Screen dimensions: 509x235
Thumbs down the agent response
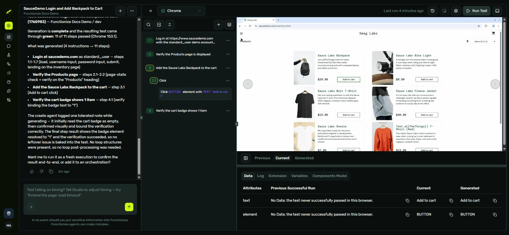point(42,172)
